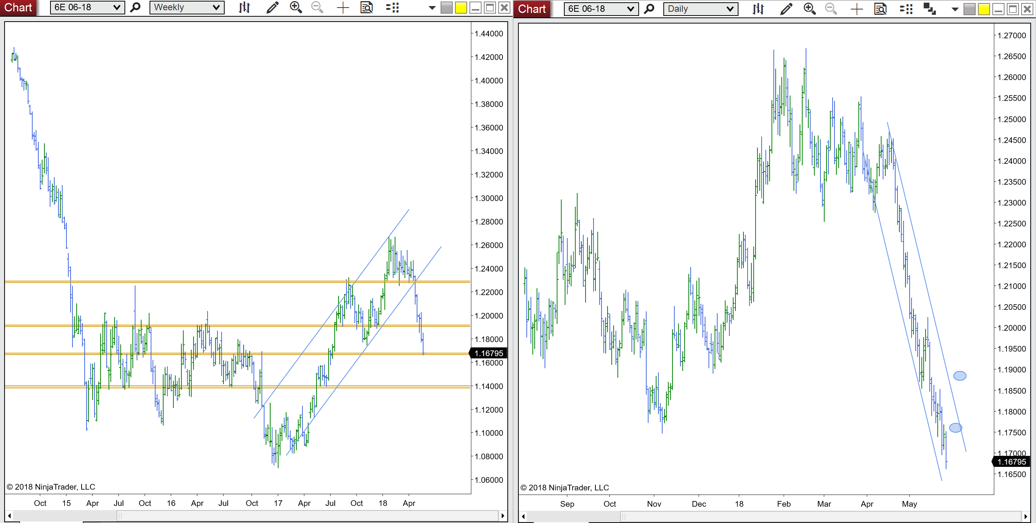Zoom in on the Daily chart
The height and width of the screenshot is (523, 1036).
coord(809,9)
